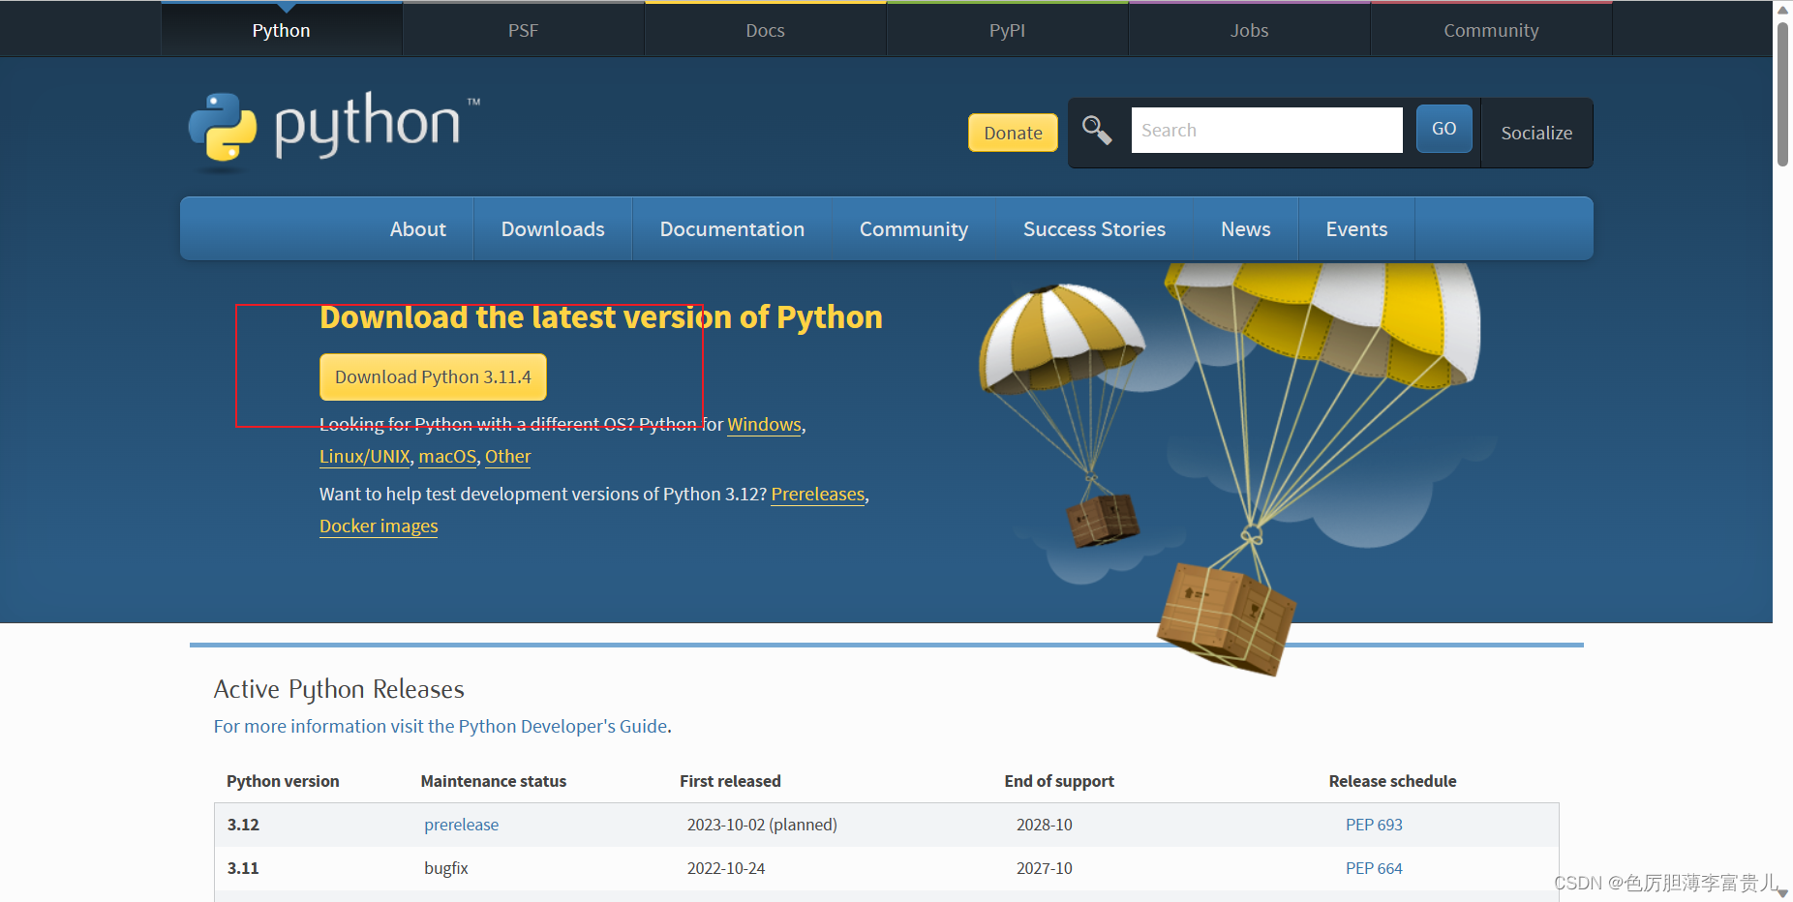This screenshot has width=1793, height=902.
Task: Open Community in the blue navigation bar
Action: click(x=914, y=229)
